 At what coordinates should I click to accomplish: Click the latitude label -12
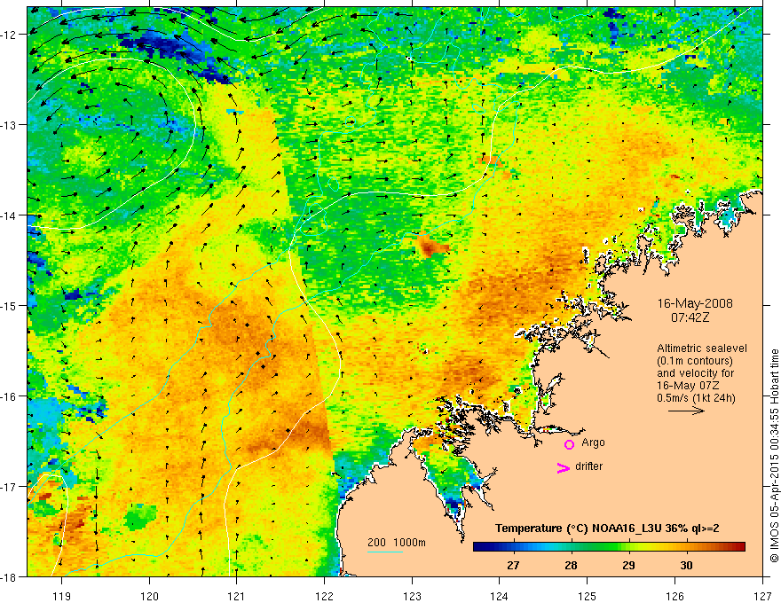[x=9, y=35]
